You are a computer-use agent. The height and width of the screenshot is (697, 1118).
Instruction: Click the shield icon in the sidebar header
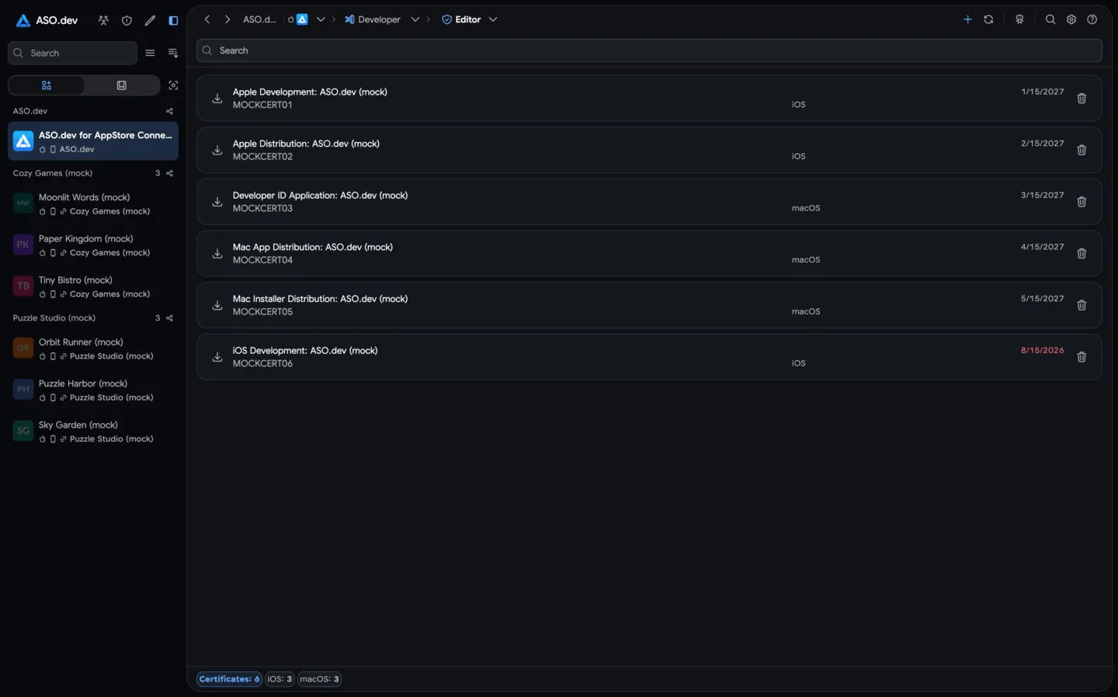[127, 20]
